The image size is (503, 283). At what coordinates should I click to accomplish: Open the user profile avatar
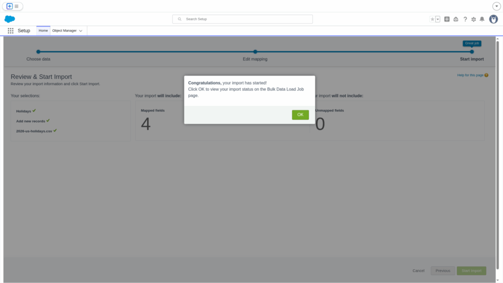click(x=494, y=19)
